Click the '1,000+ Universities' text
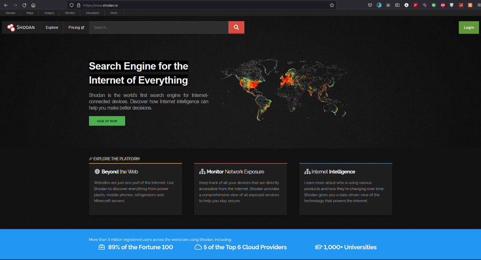This screenshot has height=260, width=481. (x=350, y=247)
